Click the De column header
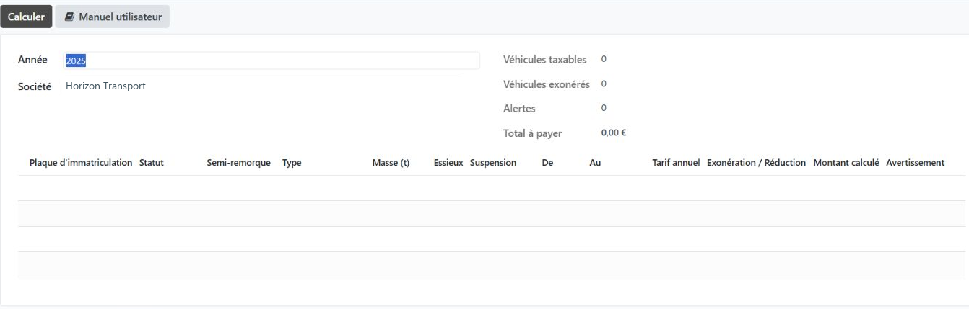 pos(547,163)
